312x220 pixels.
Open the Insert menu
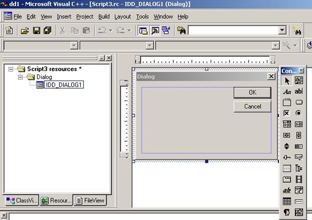[x=64, y=17]
